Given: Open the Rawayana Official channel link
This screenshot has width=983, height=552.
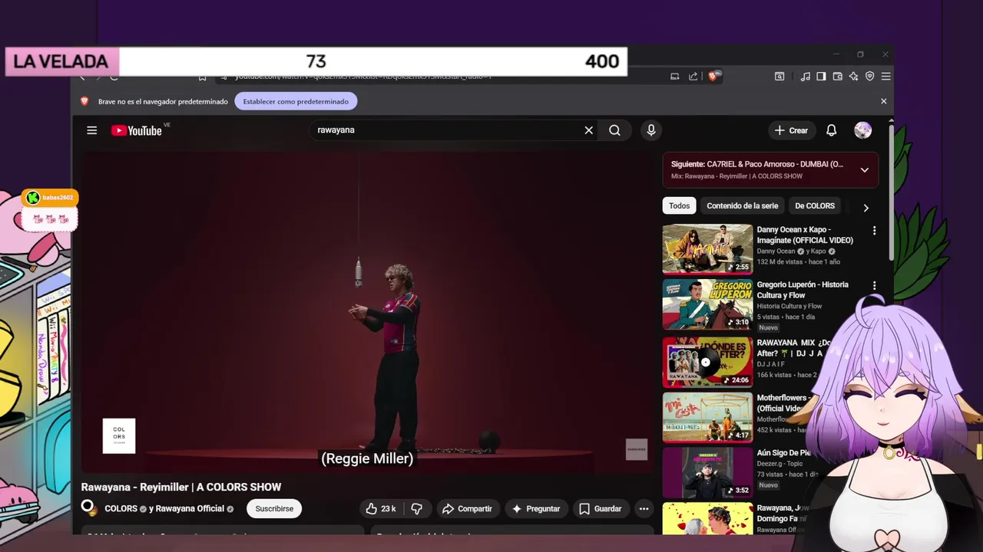Looking at the screenshot, I should tap(190, 508).
